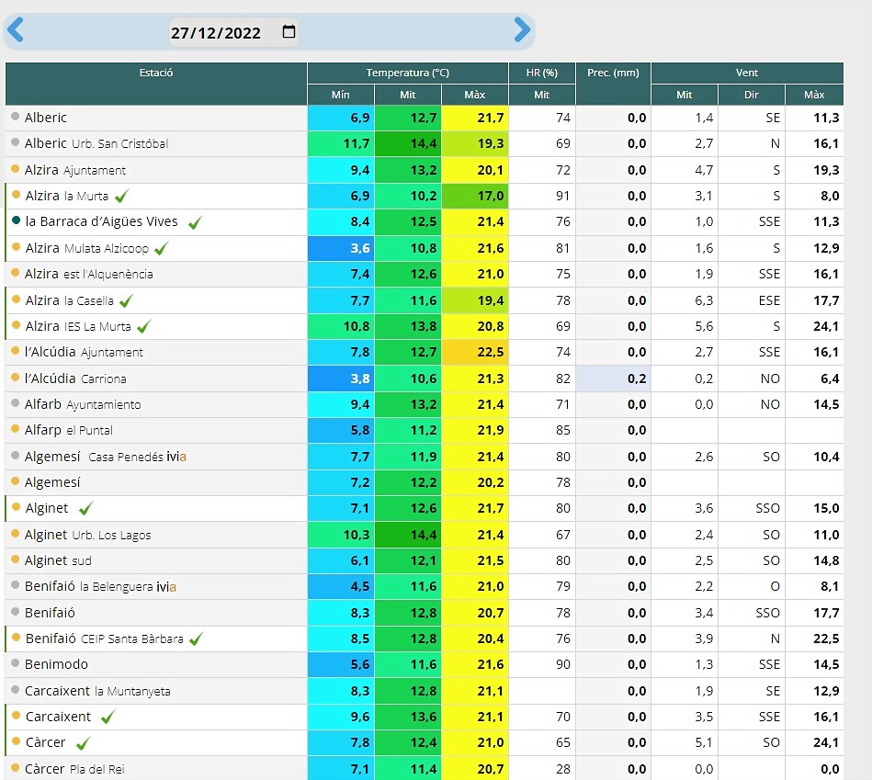This screenshot has width=872, height=780.
Task: Sort by Temperatura Màx column header
Action: coord(474,95)
